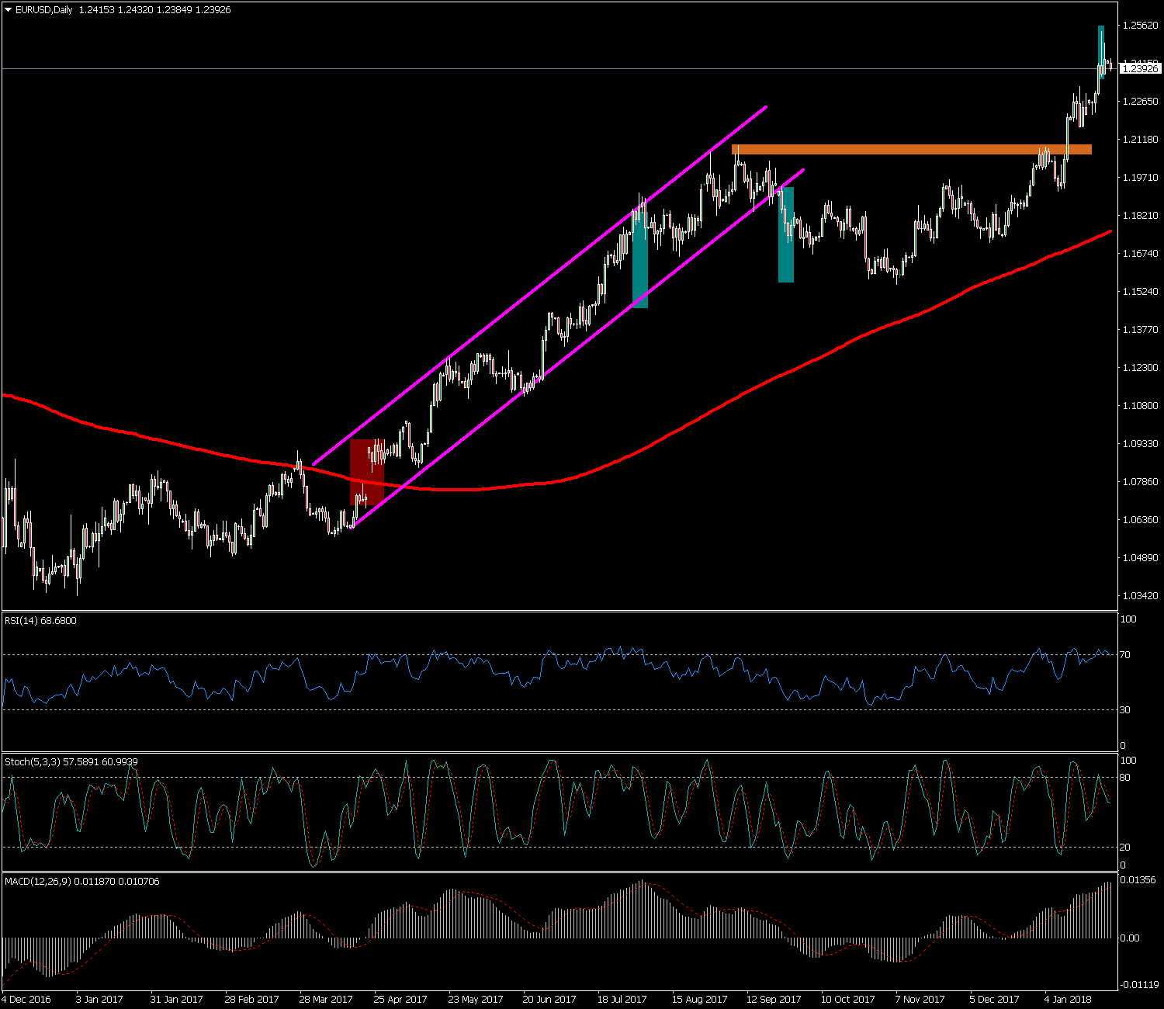Click the 1.25620 price axis label
This screenshot has height=1009, width=1164.
[x=1140, y=26]
